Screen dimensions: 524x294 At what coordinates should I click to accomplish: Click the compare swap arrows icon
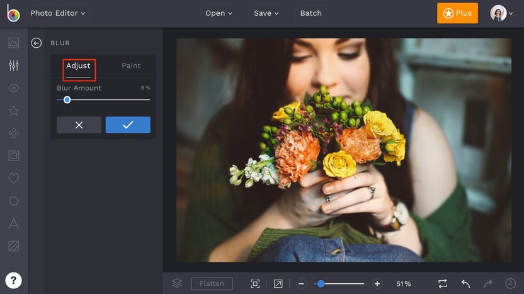[x=443, y=284]
